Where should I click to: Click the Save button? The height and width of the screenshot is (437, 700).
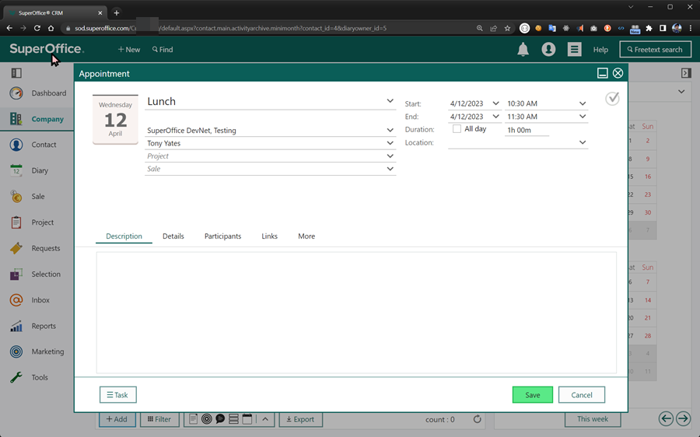tap(532, 395)
